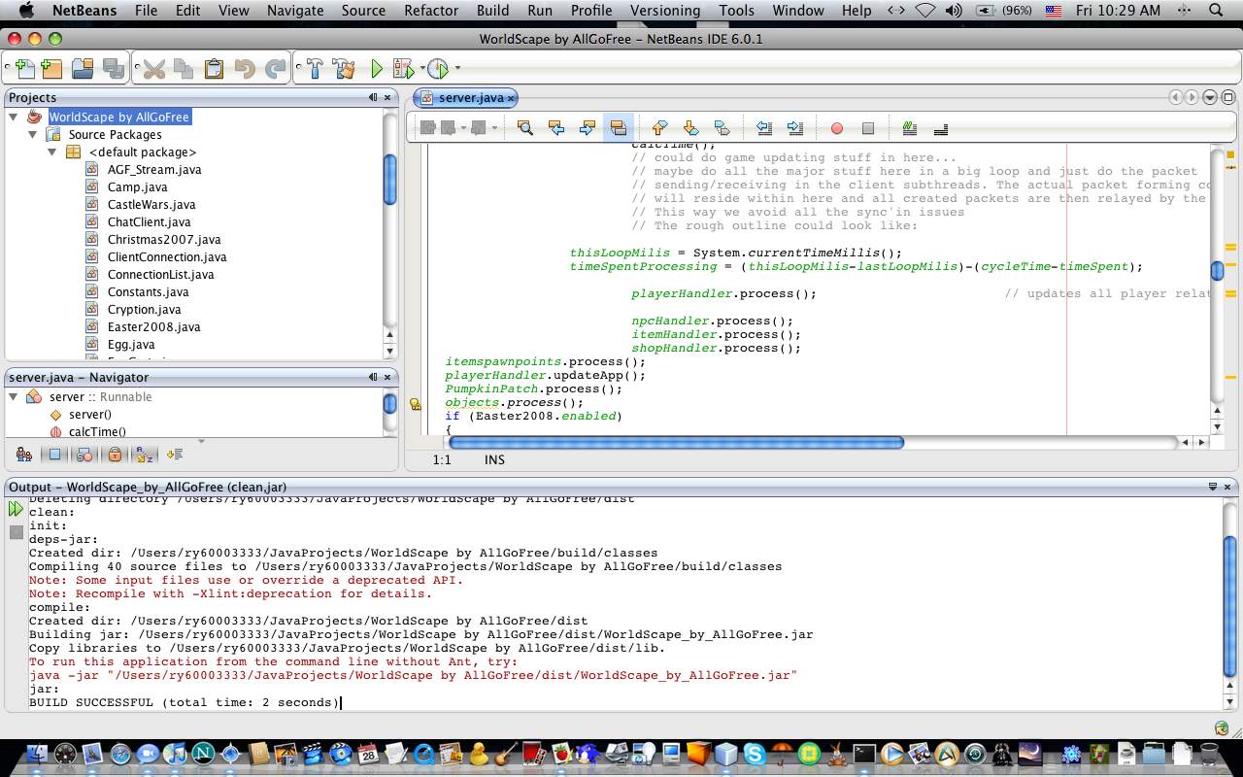Shift the line left with the editor toolbar icon

coord(764,127)
